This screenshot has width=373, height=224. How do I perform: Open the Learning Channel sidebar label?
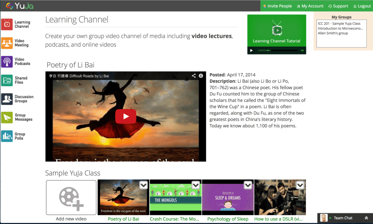pyautogui.click(x=22, y=24)
